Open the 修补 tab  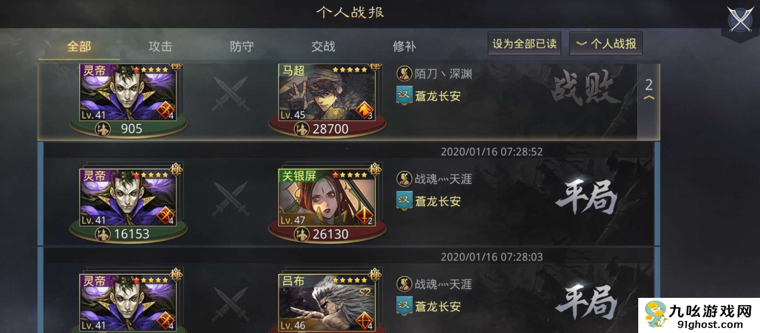(x=405, y=46)
